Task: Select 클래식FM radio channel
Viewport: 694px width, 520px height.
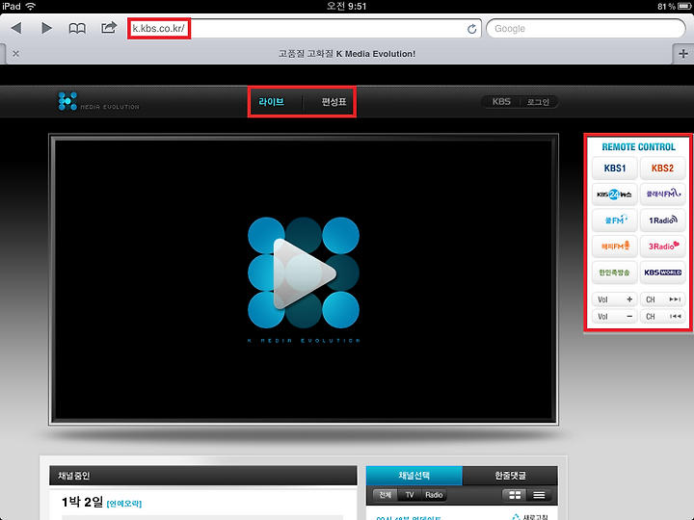Action: click(x=662, y=195)
